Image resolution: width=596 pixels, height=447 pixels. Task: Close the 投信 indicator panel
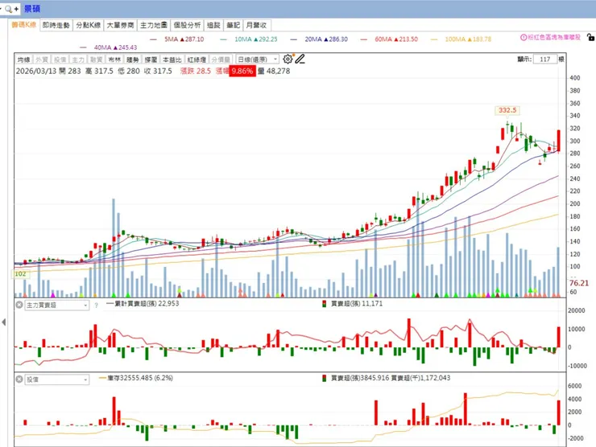[x=19, y=379]
